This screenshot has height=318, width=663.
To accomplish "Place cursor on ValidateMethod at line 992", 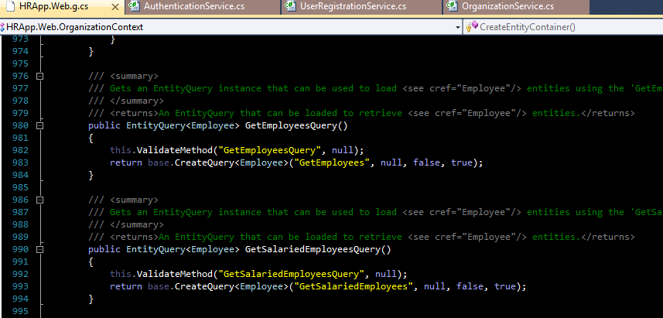I will click(x=174, y=274).
